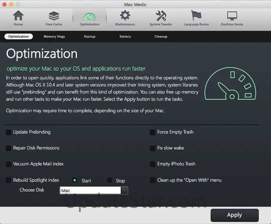271x224 pixels.
Task: Enable the Update Prebinding checkbox
Action: (x=9, y=132)
